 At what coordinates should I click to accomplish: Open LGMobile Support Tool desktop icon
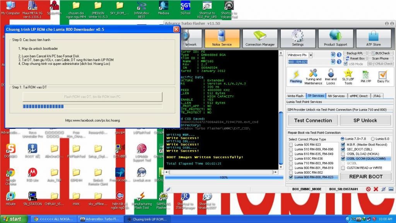(142, 152)
